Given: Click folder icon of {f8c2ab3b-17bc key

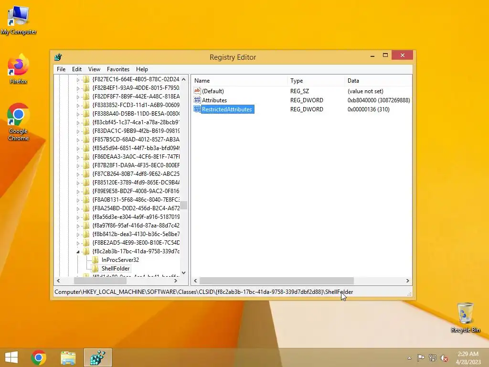Looking at the screenshot, I should pos(86,251).
